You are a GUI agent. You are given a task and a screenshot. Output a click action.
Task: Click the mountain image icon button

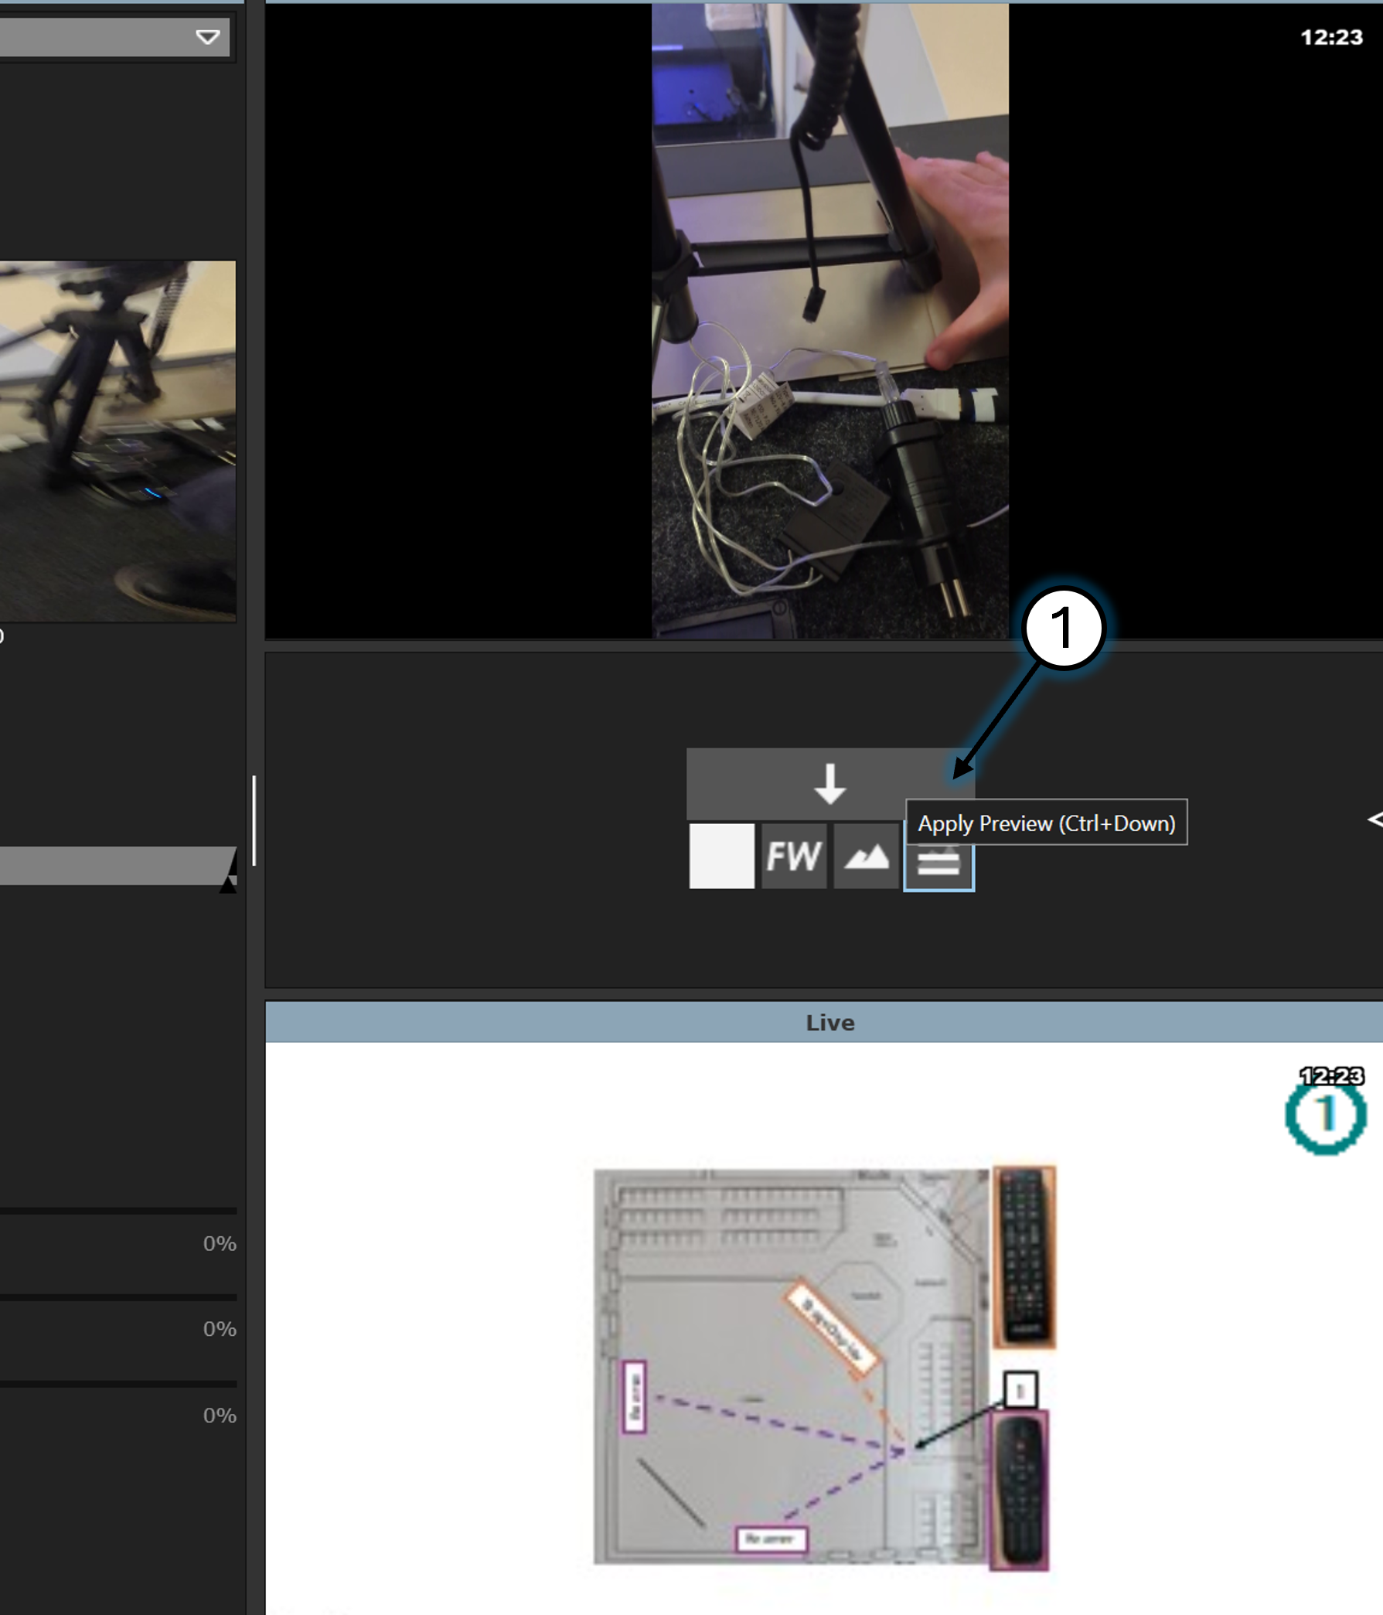coord(866,857)
